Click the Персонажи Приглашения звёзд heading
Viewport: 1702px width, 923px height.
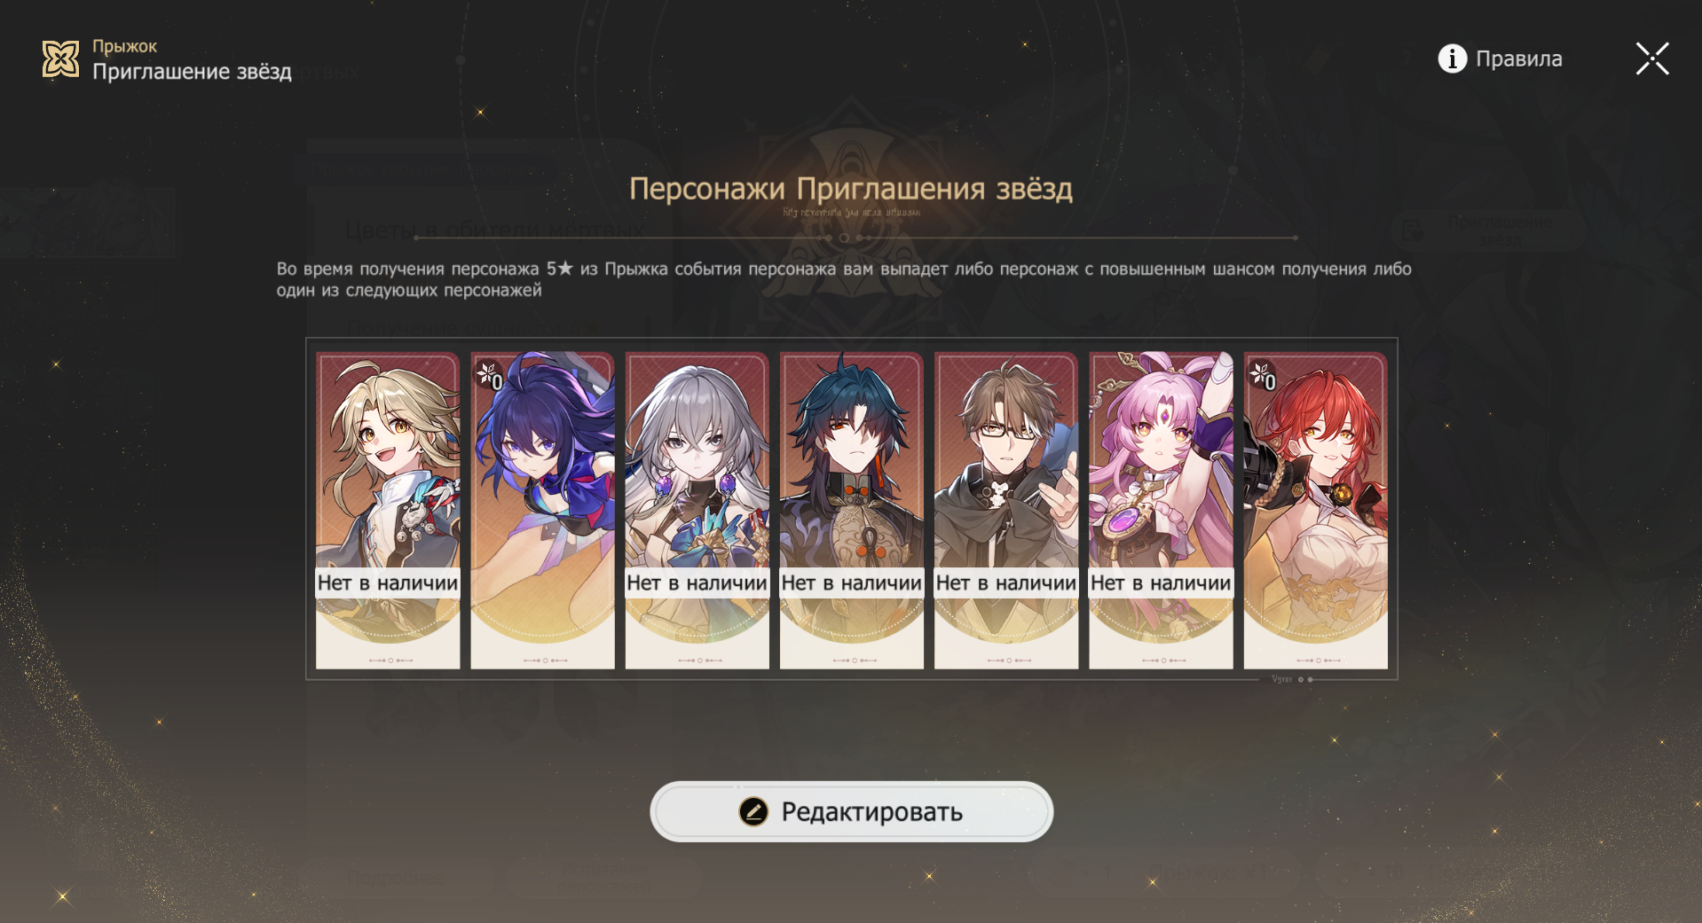coord(851,188)
